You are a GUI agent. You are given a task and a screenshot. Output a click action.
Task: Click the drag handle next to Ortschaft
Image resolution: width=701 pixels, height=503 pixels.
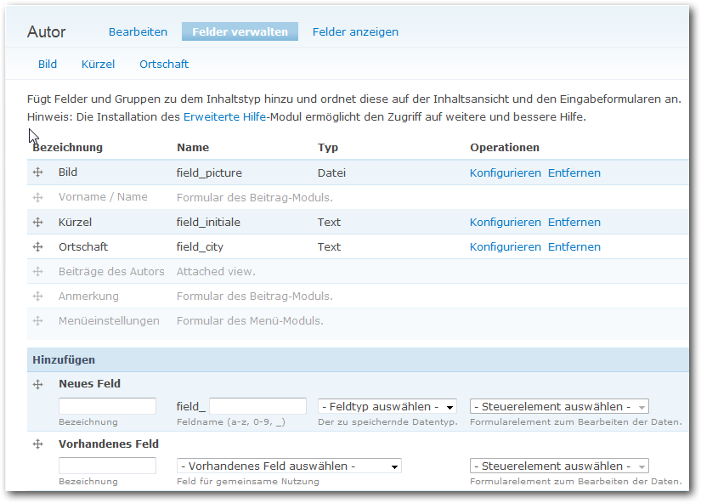[37, 247]
